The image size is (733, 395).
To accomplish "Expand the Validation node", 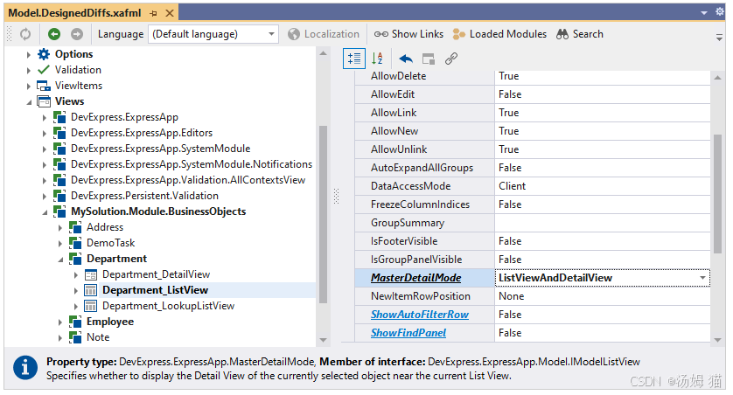I will (x=29, y=71).
